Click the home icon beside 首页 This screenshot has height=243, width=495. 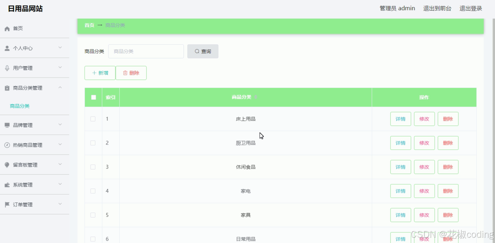click(x=7, y=29)
